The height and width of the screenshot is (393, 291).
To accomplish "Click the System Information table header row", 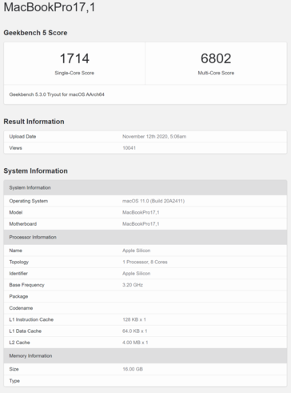I will pos(145,187).
